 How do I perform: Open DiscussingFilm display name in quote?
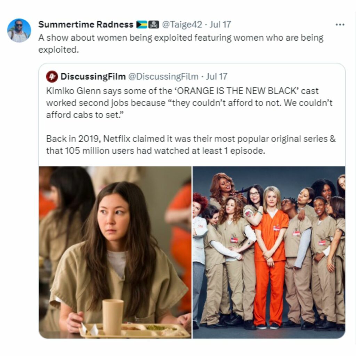tap(93, 76)
